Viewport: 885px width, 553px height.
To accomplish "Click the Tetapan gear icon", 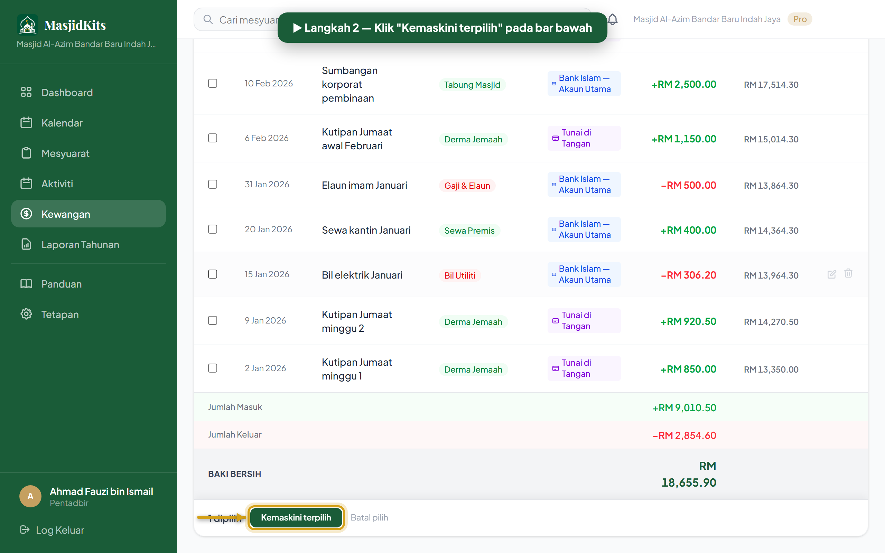I will (x=26, y=314).
